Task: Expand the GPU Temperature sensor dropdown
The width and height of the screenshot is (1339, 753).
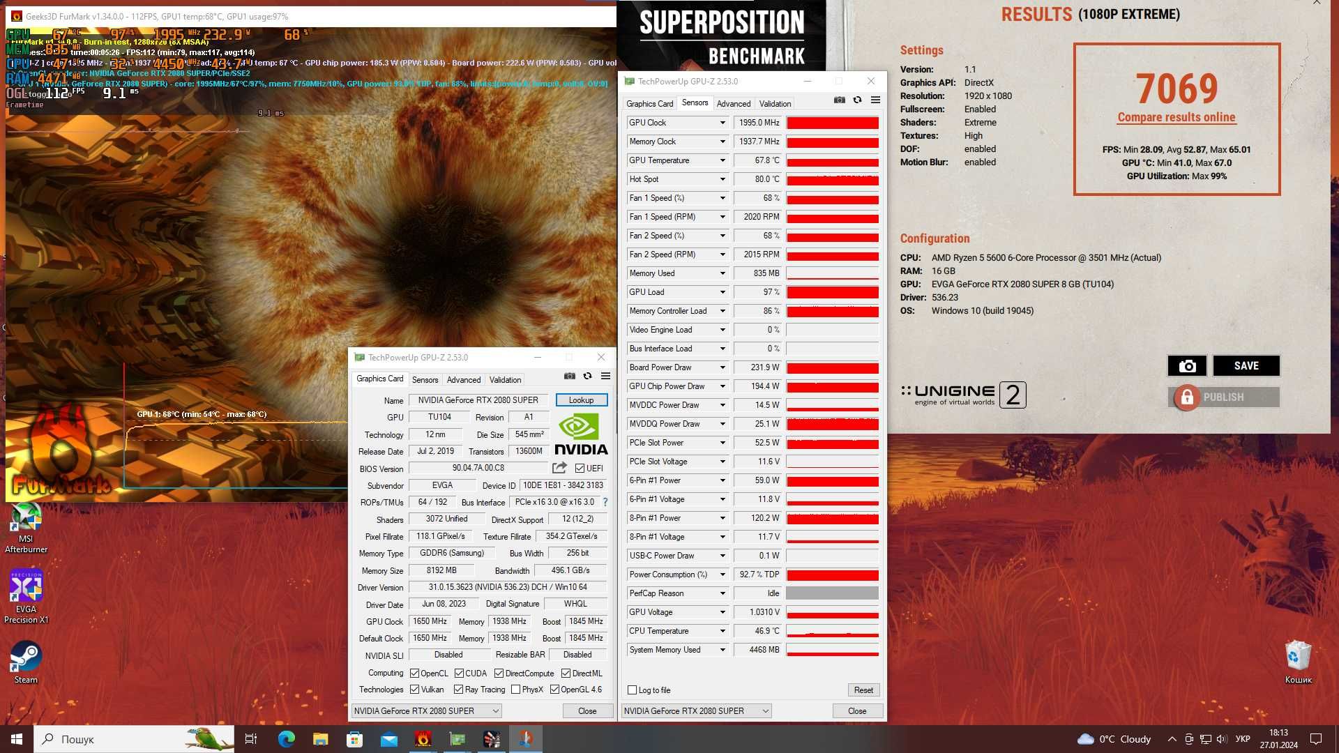Action: 723,160
